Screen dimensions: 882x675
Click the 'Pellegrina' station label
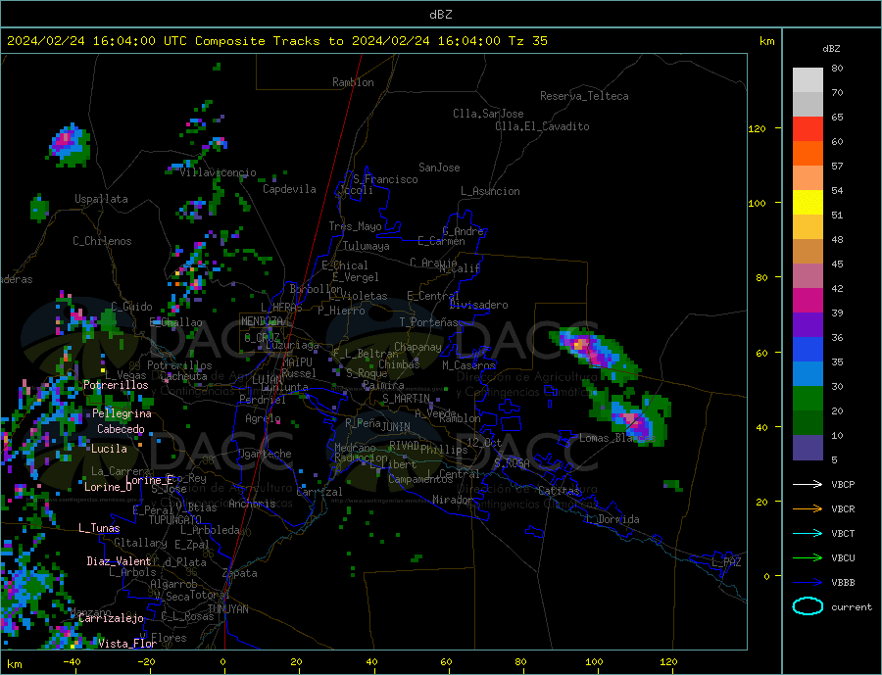122,413
